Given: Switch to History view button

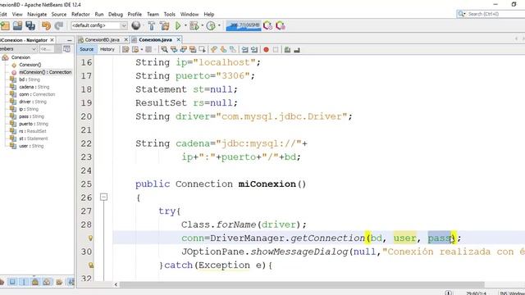Looking at the screenshot, I should [x=107, y=49].
